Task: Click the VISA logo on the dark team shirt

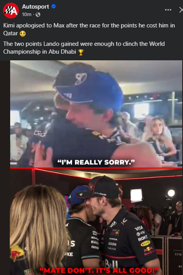Action: coord(139,228)
